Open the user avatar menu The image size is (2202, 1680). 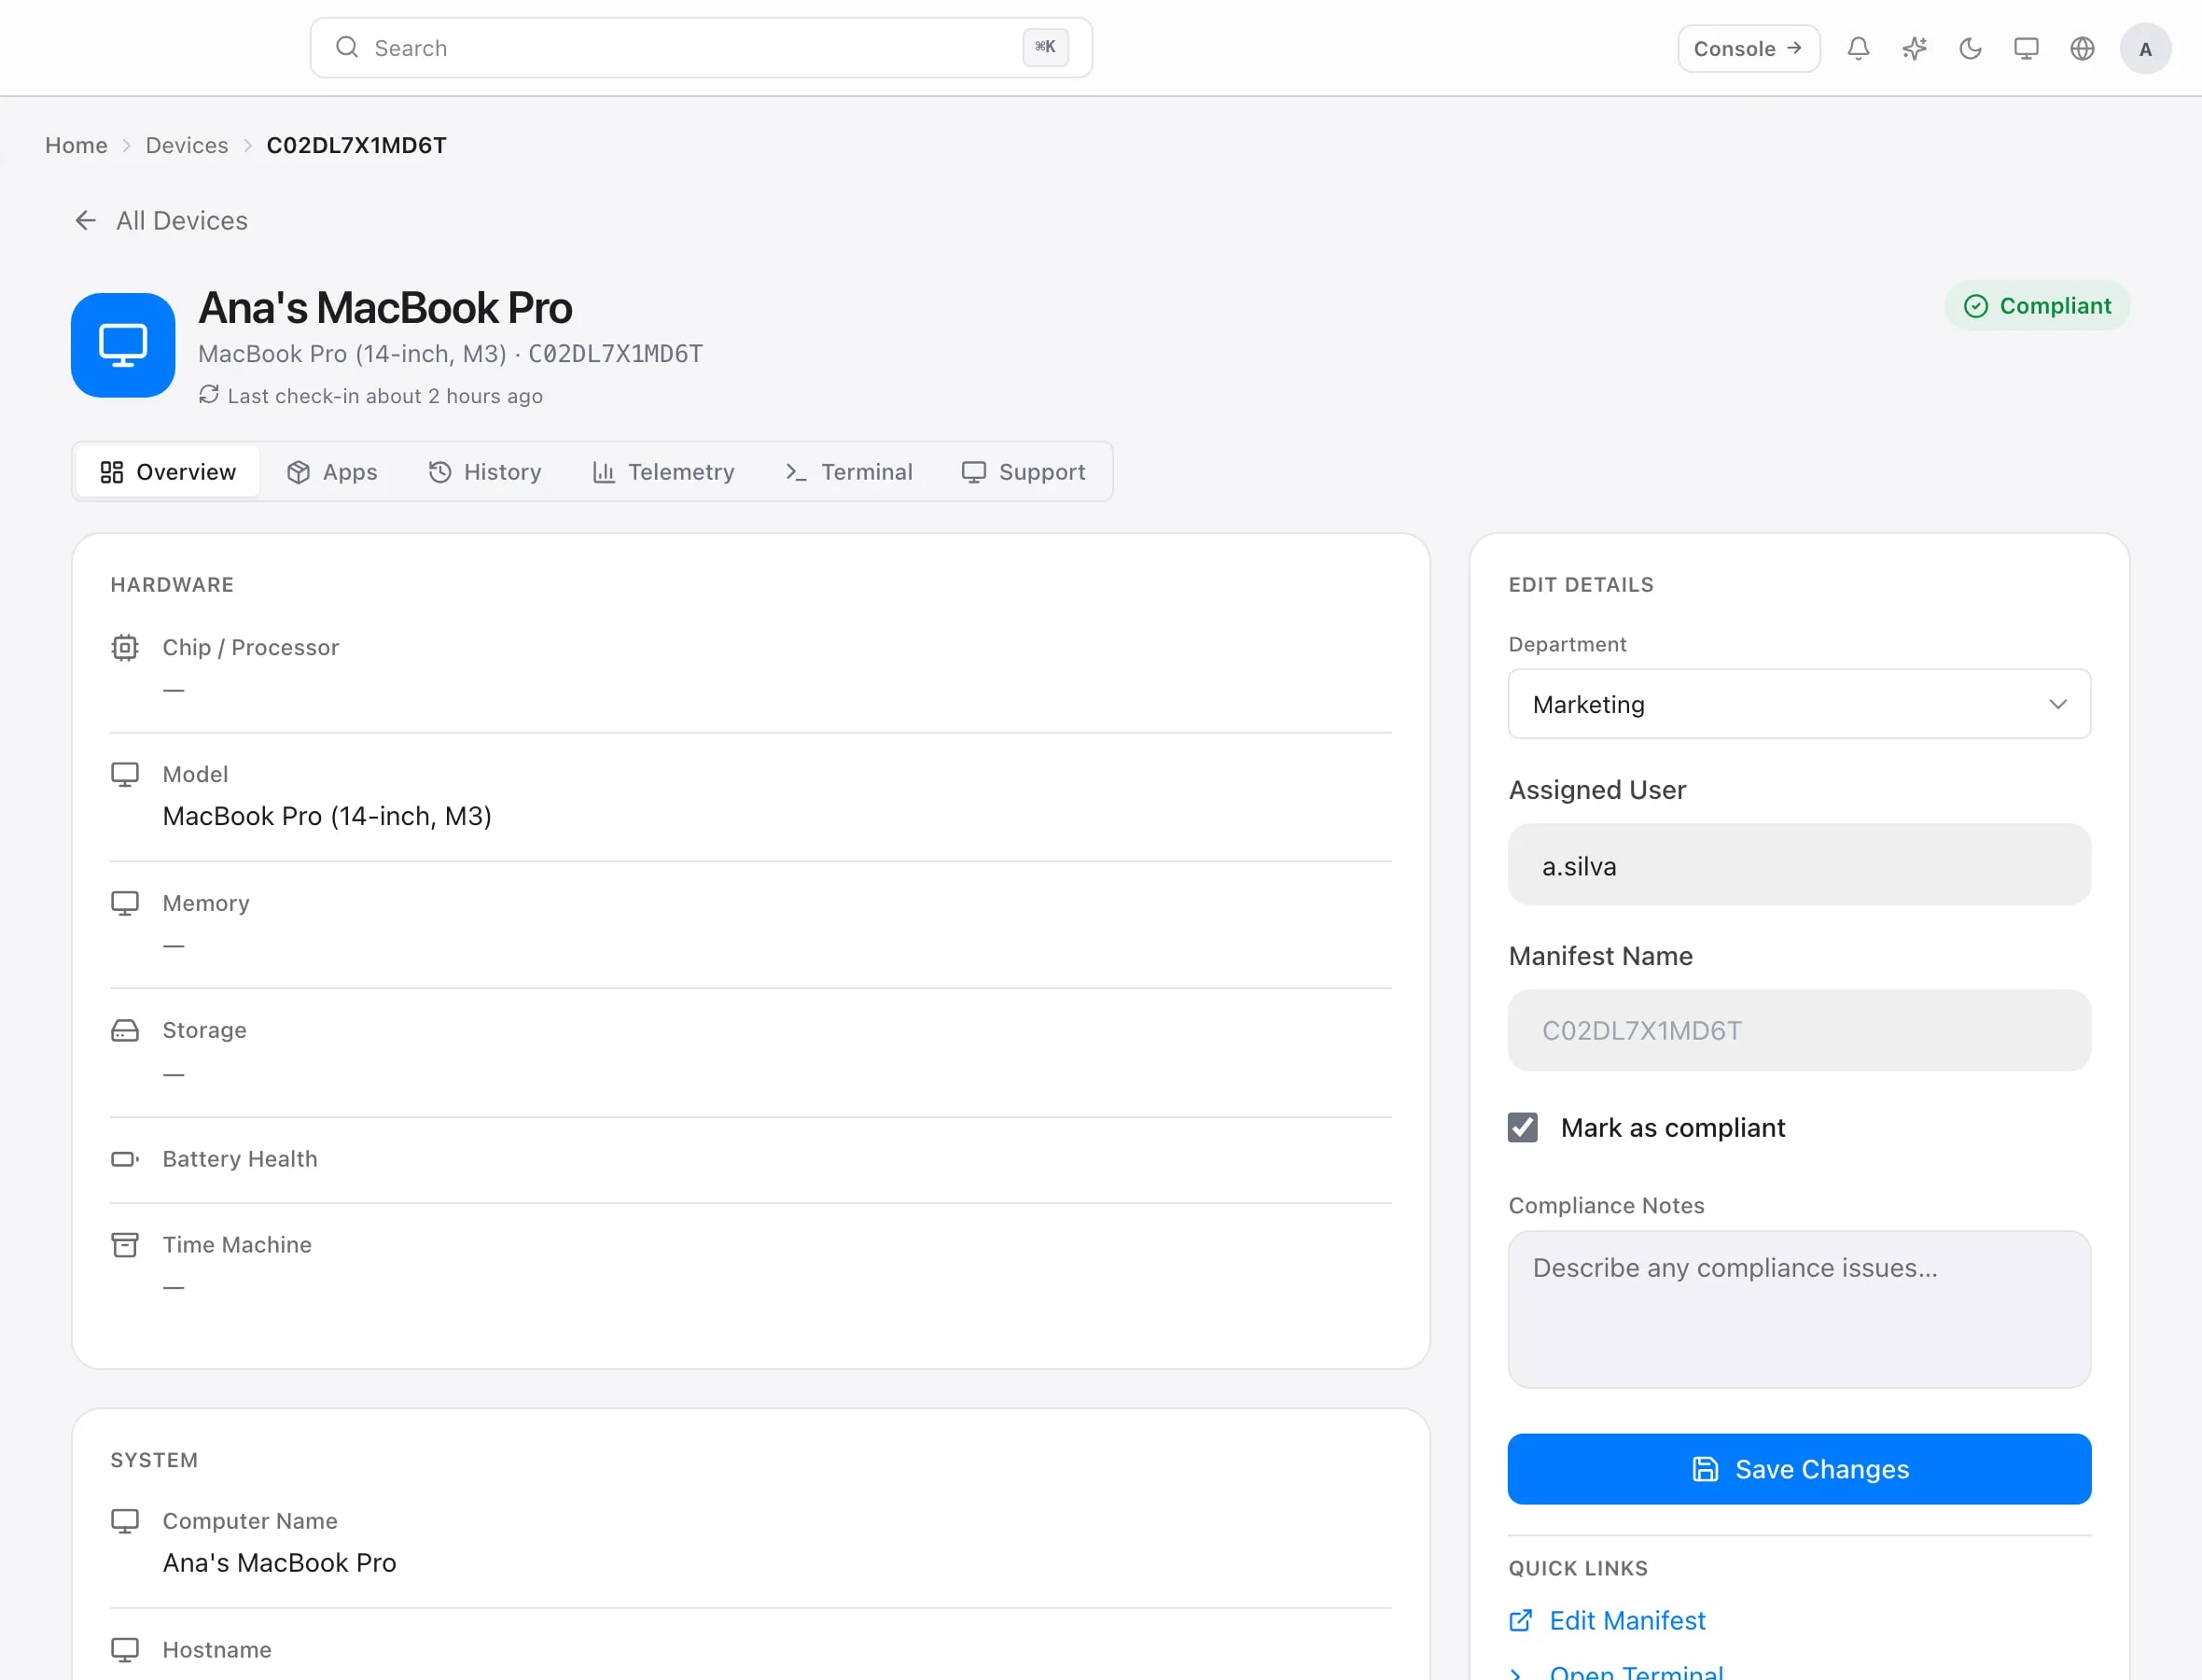pos(2145,48)
